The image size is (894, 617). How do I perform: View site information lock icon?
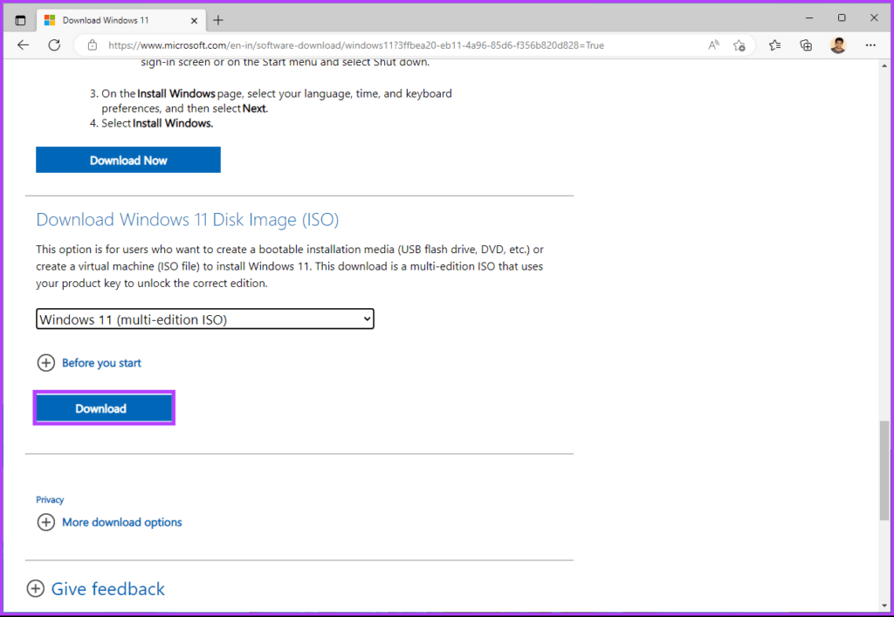(x=93, y=45)
